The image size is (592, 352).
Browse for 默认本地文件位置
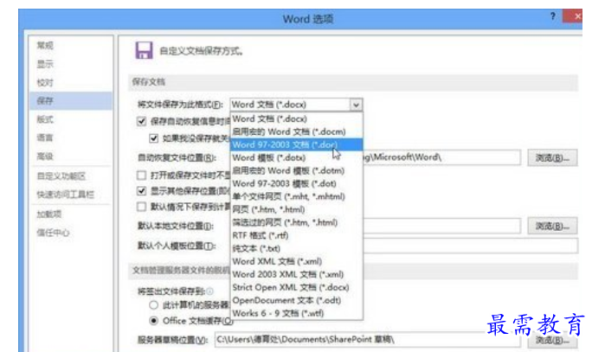tap(552, 226)
